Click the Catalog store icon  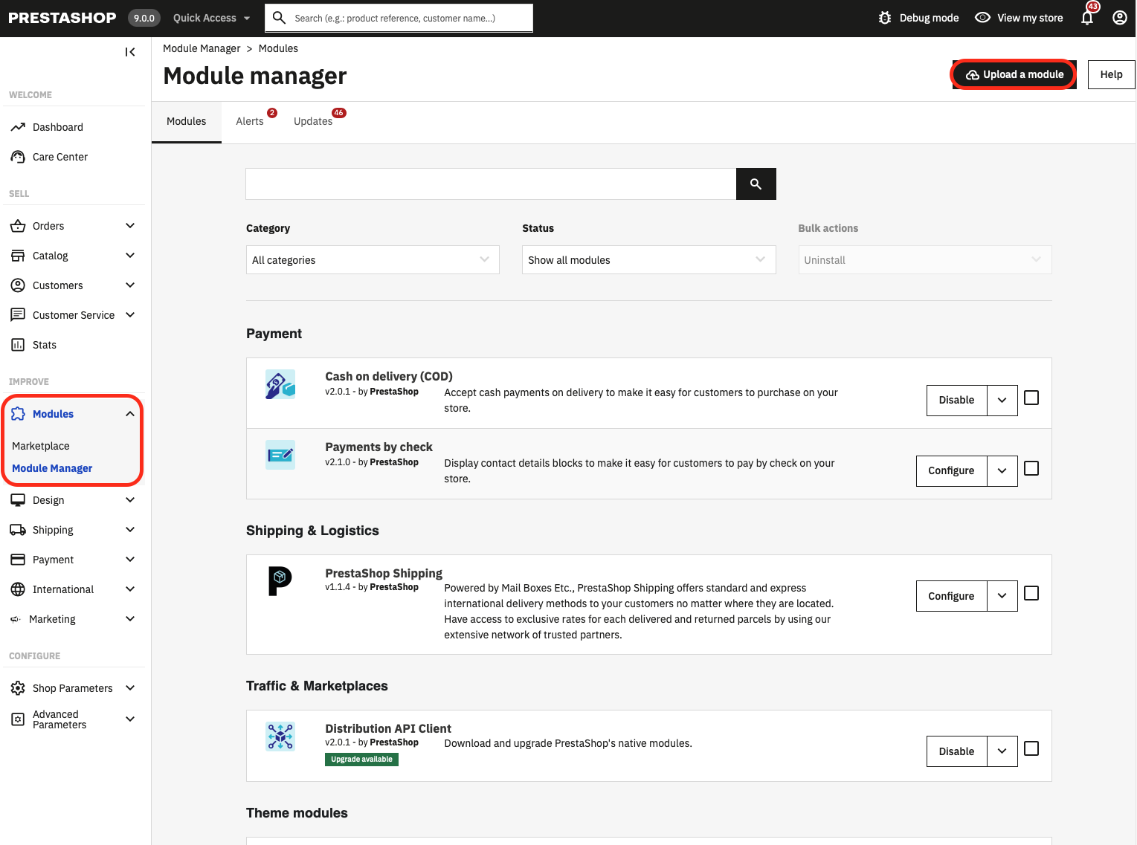click(18, 256)
